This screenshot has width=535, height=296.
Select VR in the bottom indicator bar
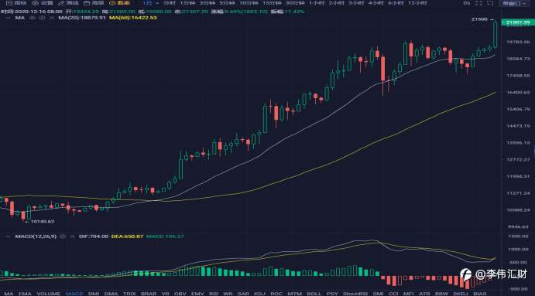pos(165,293)
